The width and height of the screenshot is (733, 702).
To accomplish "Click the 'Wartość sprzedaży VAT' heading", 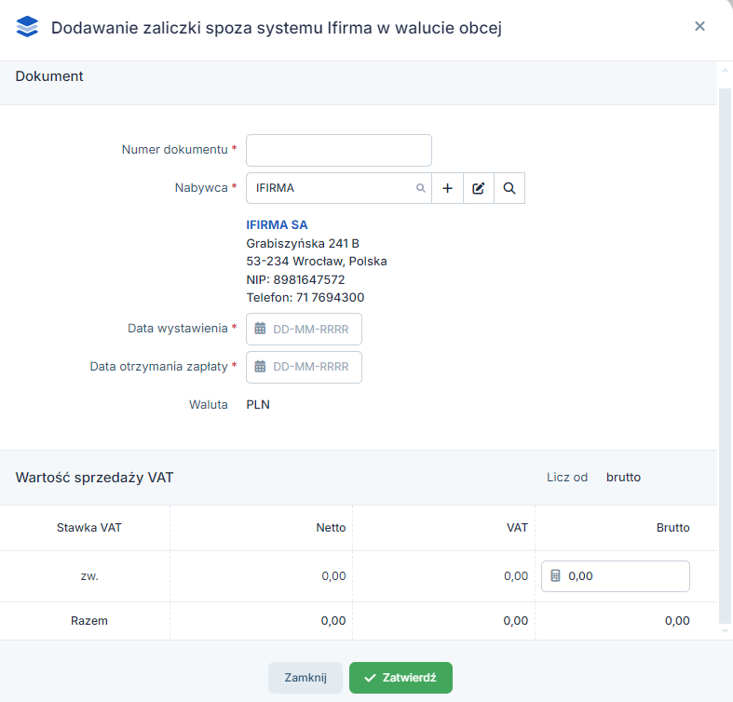I will [x=94, y=478].
